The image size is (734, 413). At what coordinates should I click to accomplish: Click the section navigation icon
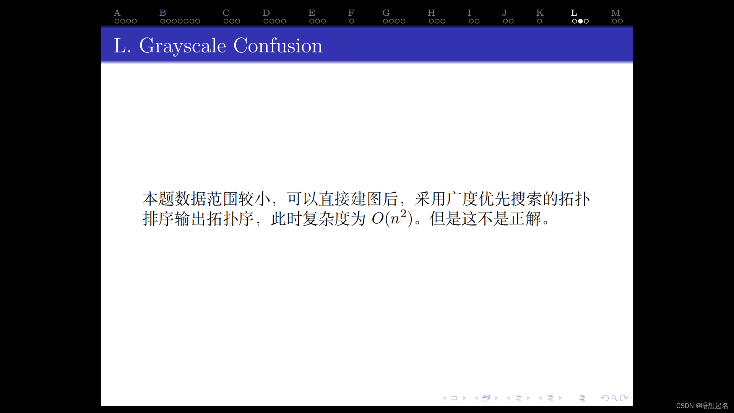(x=550, y=398)
